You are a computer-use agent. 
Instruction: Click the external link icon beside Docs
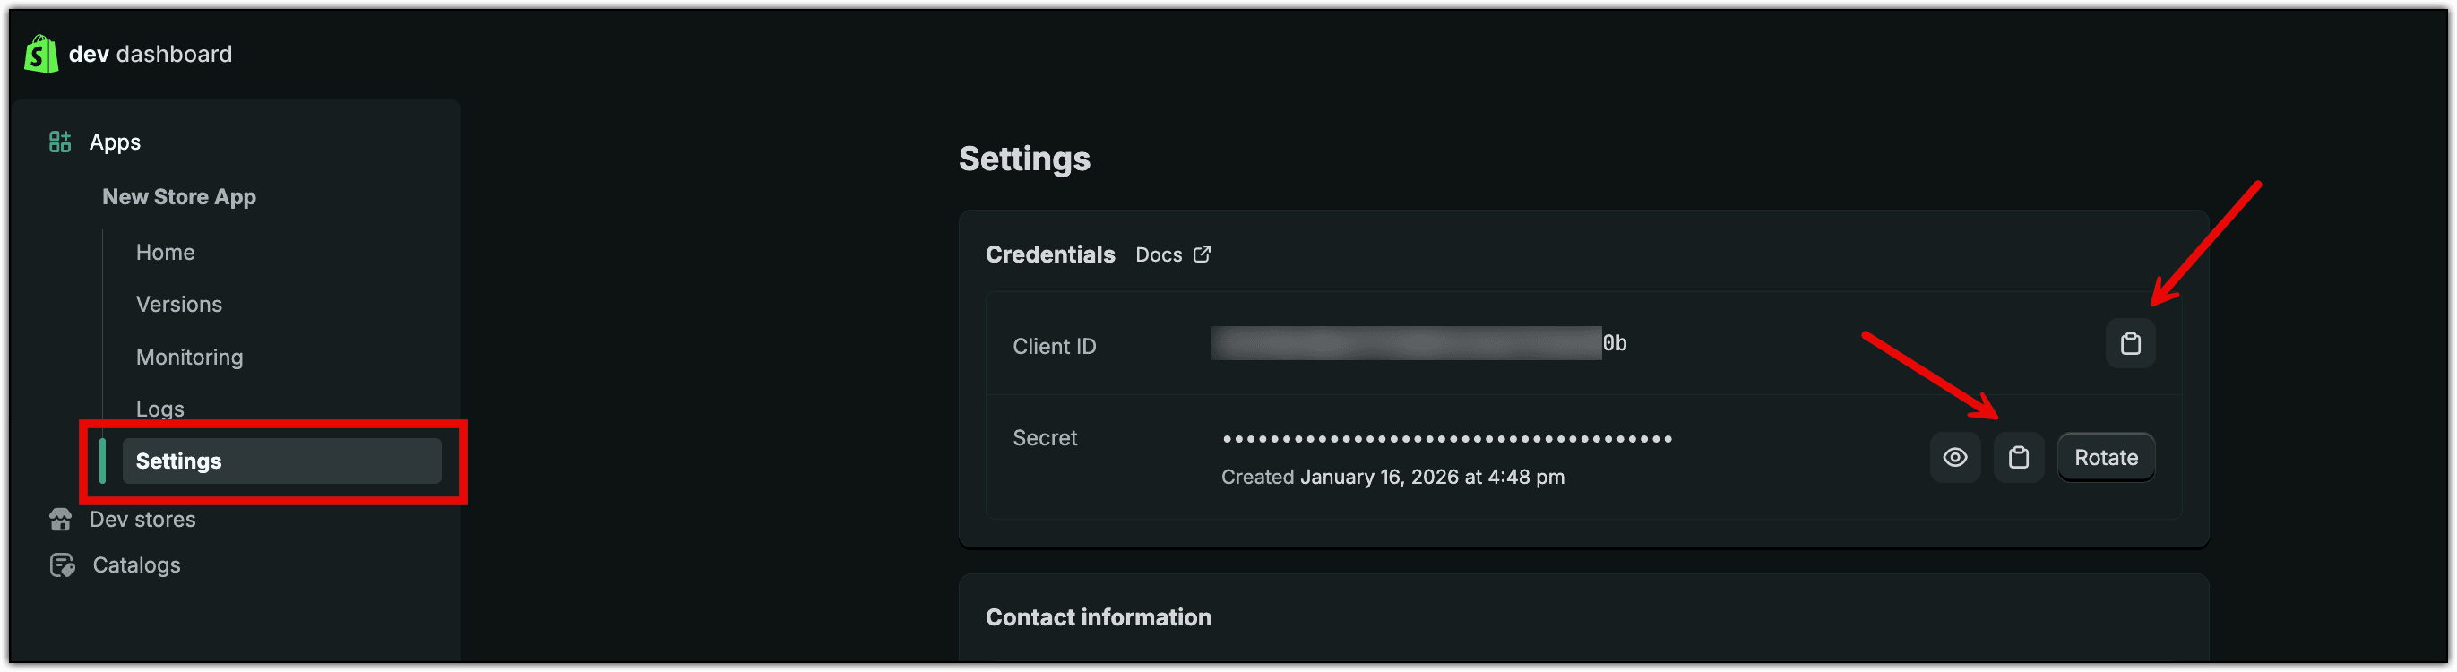coord(1202,254)
